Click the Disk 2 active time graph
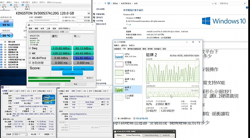The width and height of the screenshot is (250, 138). pyautogui.click(x=173, y=71)
